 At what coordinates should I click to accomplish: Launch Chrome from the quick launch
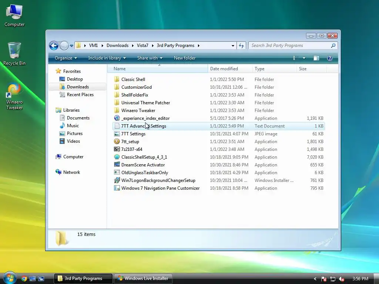pos(24,278)
